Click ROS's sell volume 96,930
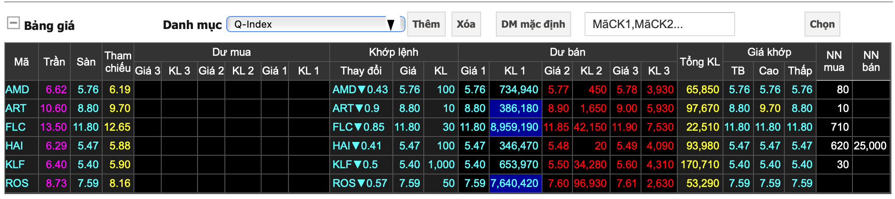Screen dimensions: 895x199 (x=590, y=183)
